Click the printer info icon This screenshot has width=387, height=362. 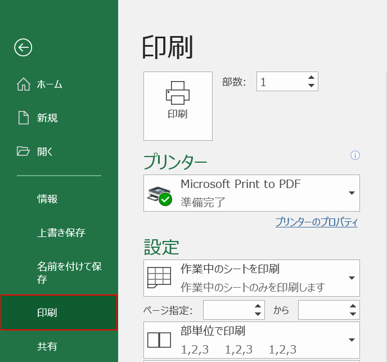(x=355, y=155)
